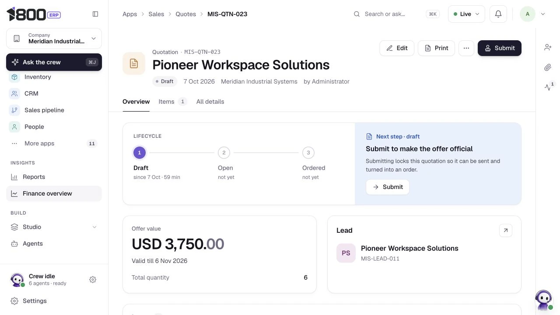Open Agents in the Build section
Viewport: 560px width, 315px height.
pyautogui.click(x=54, y=244)
